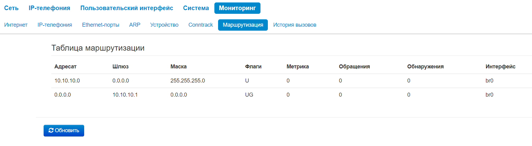This screenshot has height=146, width=532.
Task: Click the Интерфейс column header
Action: [500, 67]
